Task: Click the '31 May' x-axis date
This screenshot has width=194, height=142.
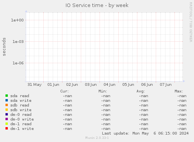Action: click(34, 85)
